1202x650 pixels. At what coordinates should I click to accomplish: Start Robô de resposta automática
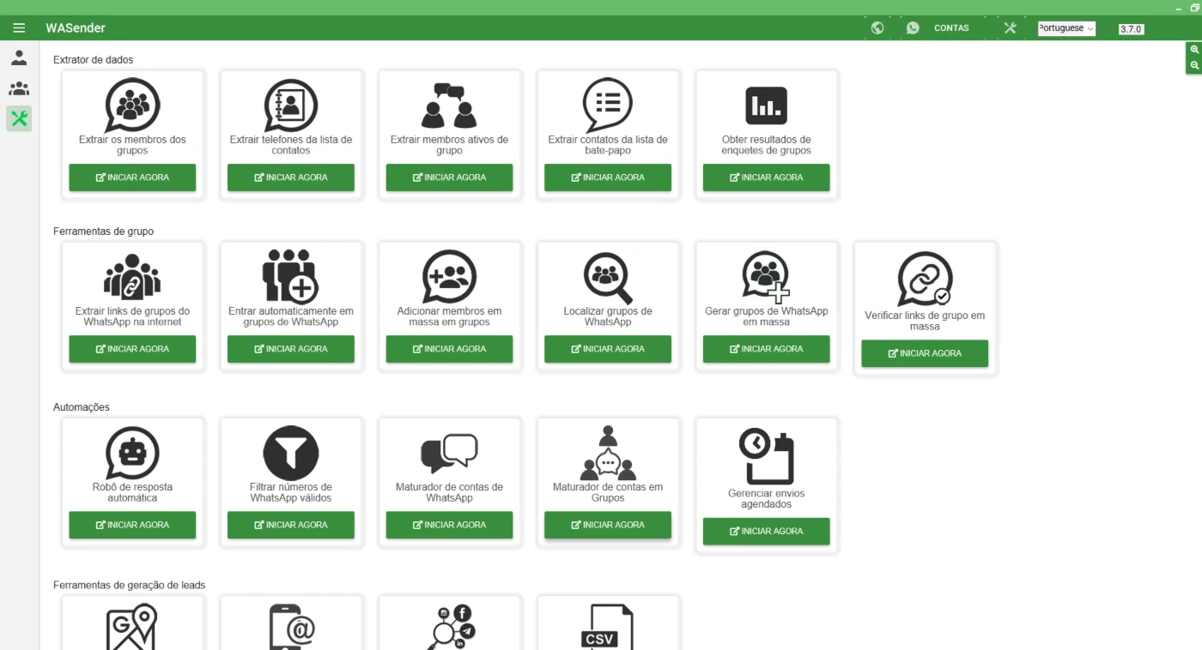(132, 525)
